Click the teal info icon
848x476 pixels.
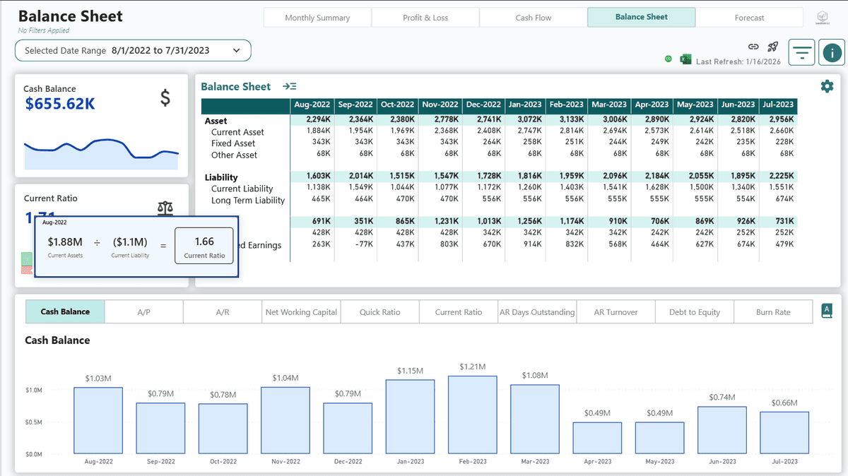tap(831, 52)
